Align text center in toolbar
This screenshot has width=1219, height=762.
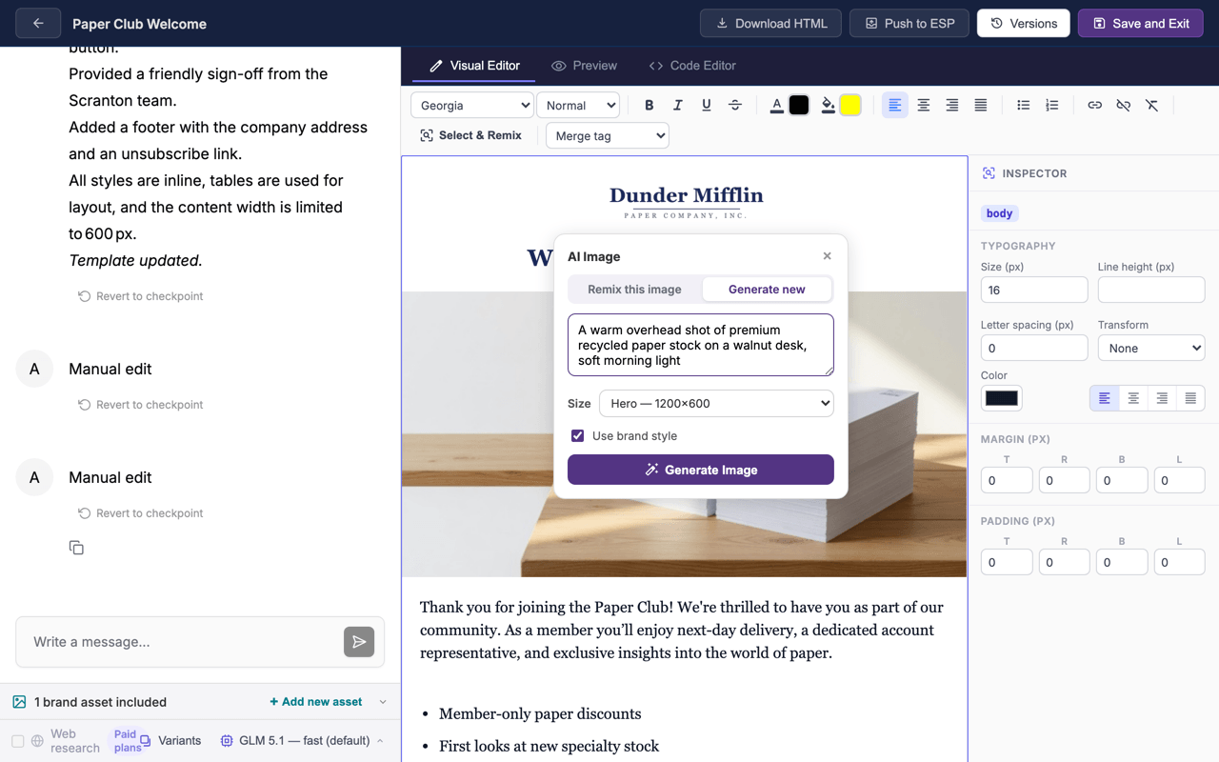[924, 106]
